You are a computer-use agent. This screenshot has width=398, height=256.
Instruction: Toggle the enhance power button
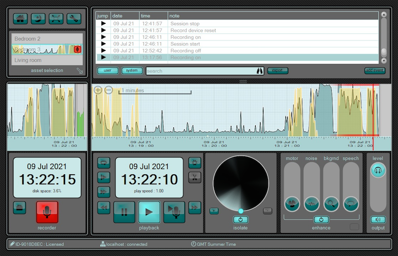pyautogui.click(x=321, y=219)
